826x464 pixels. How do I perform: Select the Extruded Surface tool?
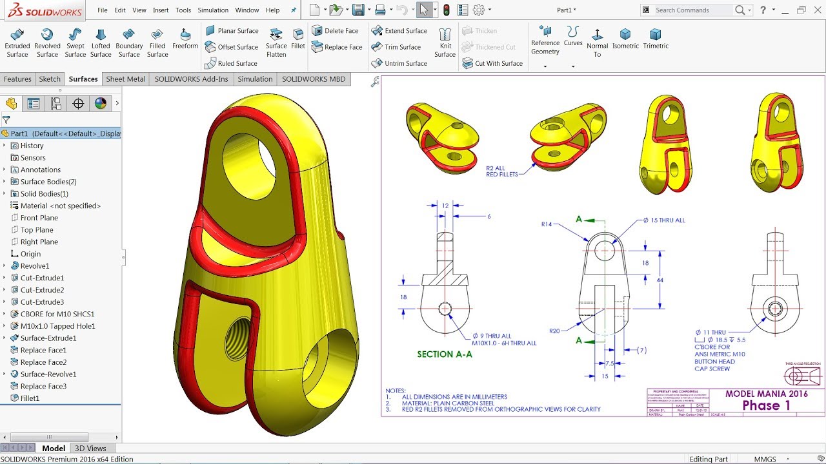pos(17,43)
